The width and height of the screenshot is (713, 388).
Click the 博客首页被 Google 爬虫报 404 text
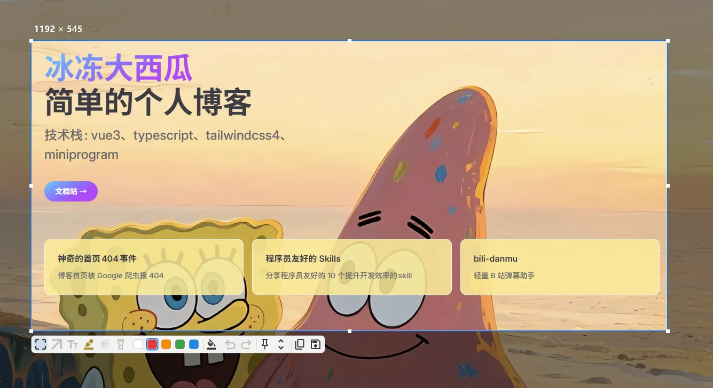tap(111, 276)
